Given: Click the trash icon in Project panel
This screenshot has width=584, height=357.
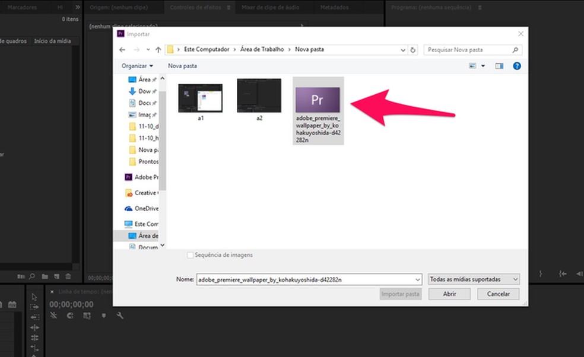Looking at the screenshot, I should click(68, 276).
